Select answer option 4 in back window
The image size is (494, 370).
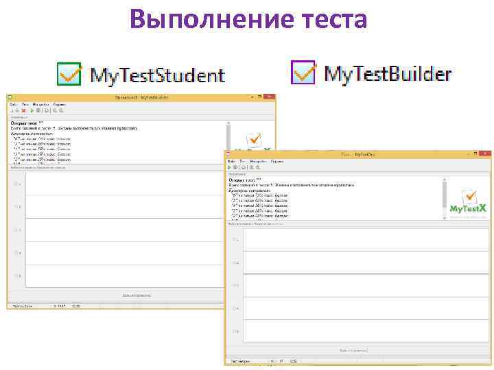[x=18, y=253]
